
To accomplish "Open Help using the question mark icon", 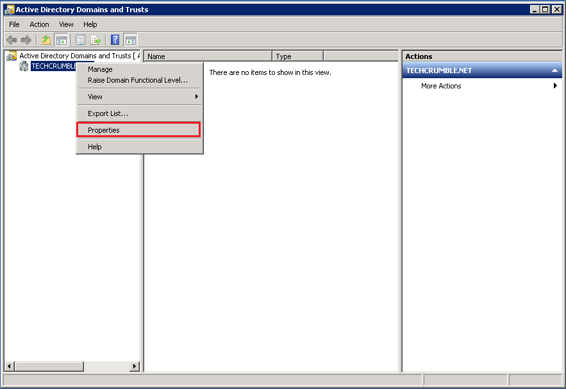I will (114, 39).
